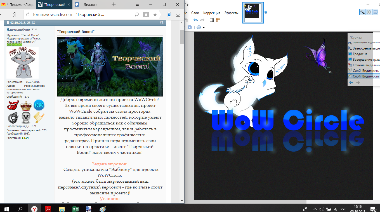Click the WoW Circle image thumbnail

pos(252,13)
